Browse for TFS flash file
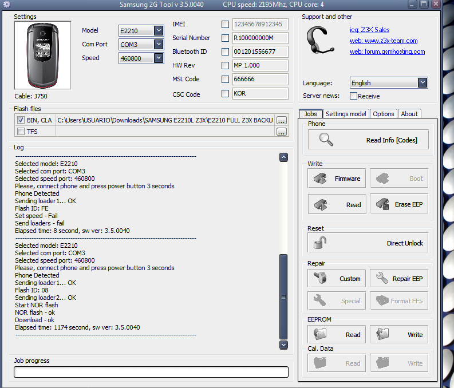This screenshot has height=388, width=454. [282, 132]
